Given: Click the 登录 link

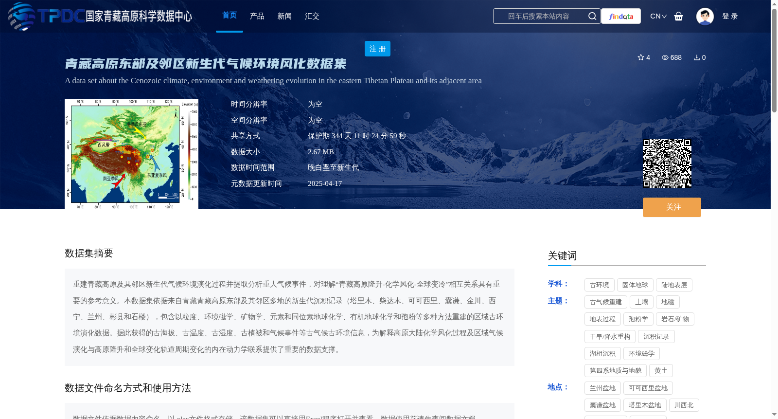Looking at the screenshot, I should (x=730, y=16).
